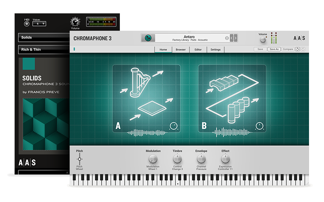This screenshot has width=324, height=202.
Task: Go to next preset with right arrow
Action: [236, 38]
